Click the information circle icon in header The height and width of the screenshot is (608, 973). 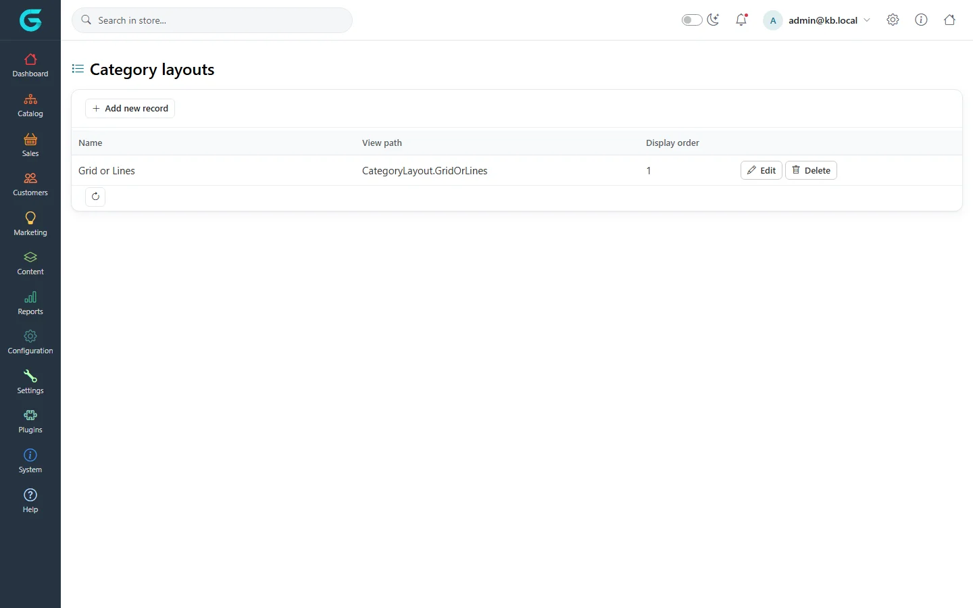(921, 20)
